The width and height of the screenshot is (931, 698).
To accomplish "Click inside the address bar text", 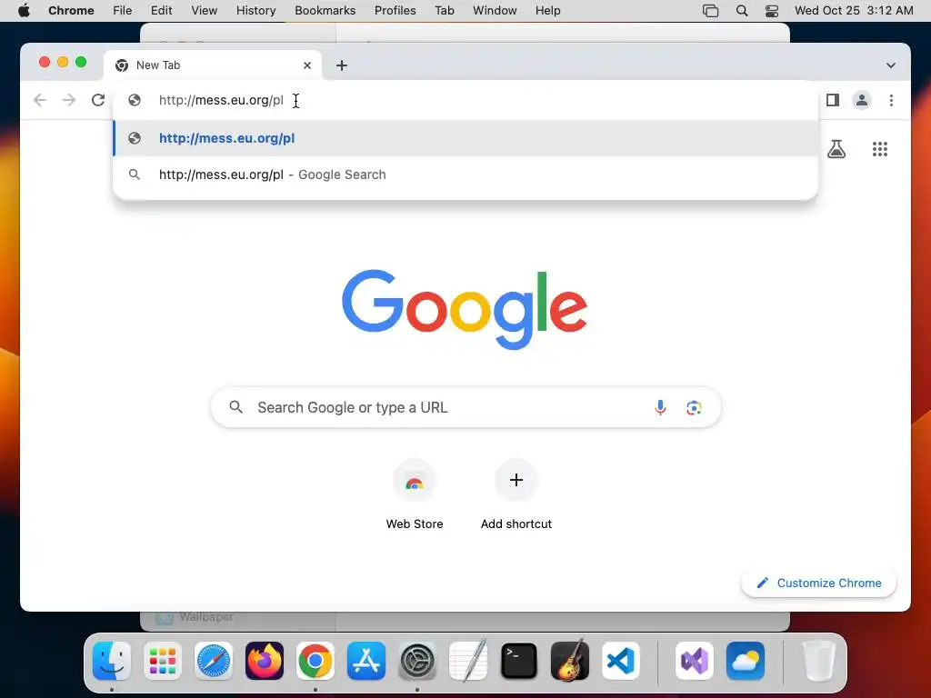I will tap(221, 100).
